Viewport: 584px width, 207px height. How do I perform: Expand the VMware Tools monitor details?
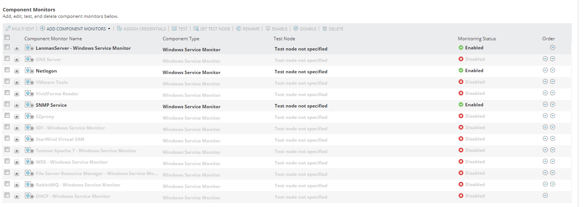click(17, 83)
